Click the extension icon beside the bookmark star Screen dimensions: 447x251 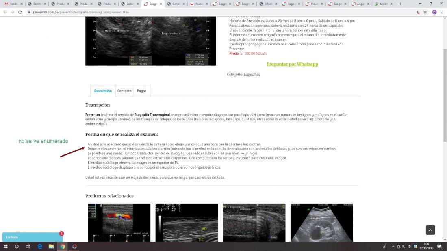(x=418, y=12)
